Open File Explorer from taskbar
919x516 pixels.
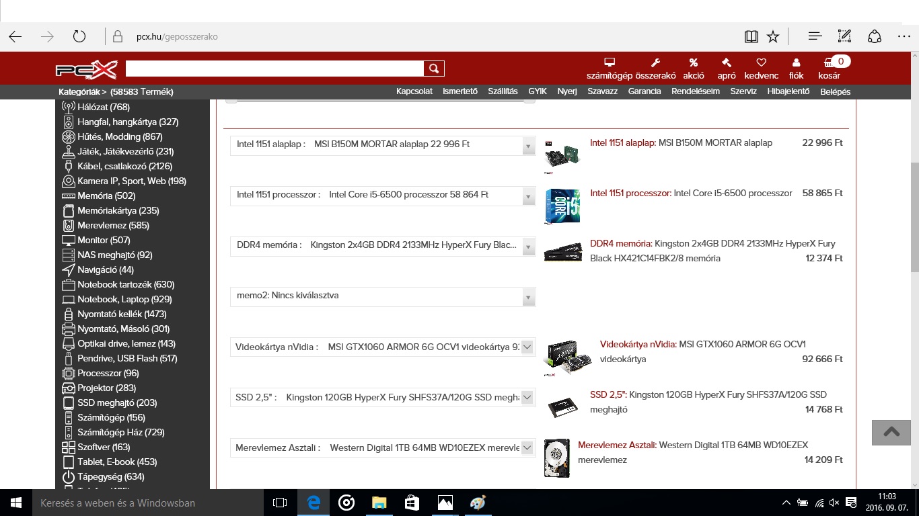[379, 503]
